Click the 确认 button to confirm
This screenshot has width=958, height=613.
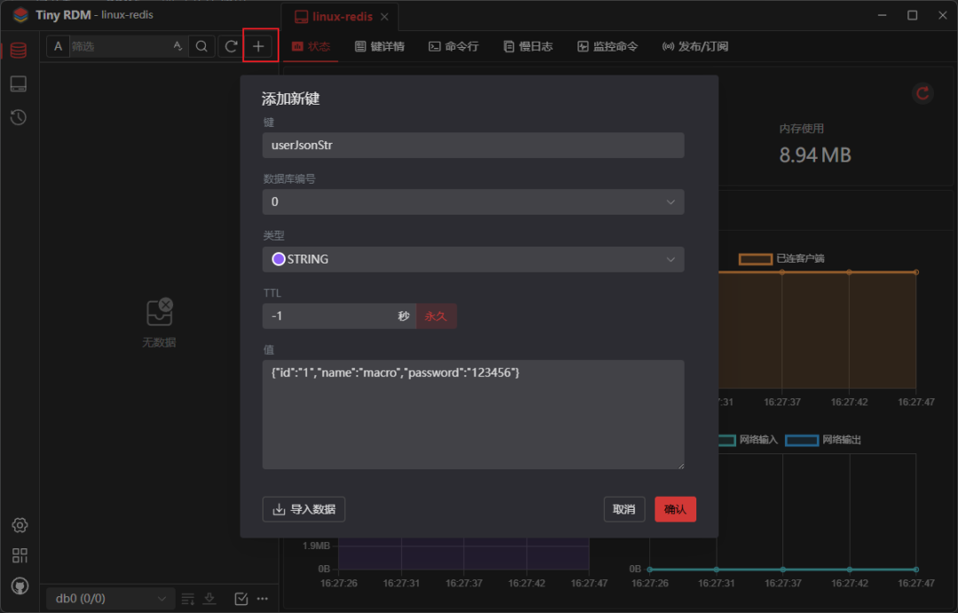[675, 508]
